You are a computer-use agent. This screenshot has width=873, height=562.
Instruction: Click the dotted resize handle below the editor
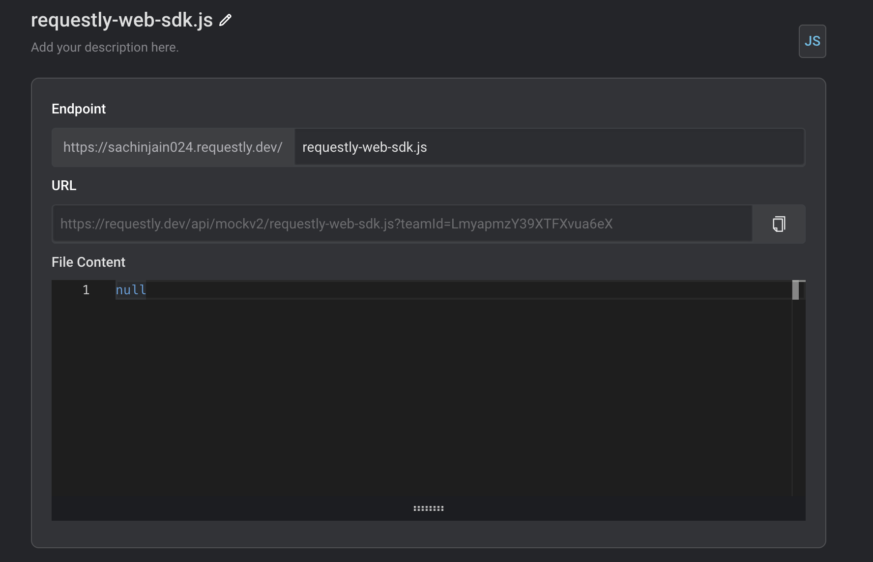tap(429, 508)
